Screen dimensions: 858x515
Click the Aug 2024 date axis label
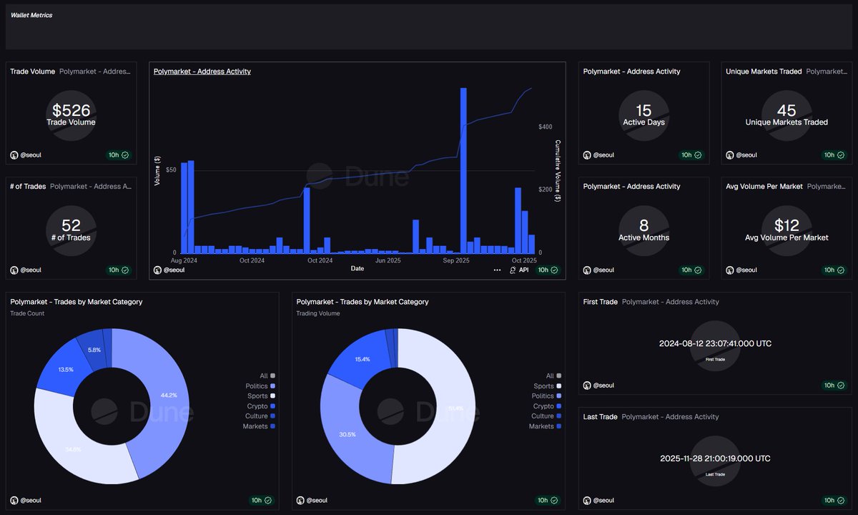tap(184, 260)
